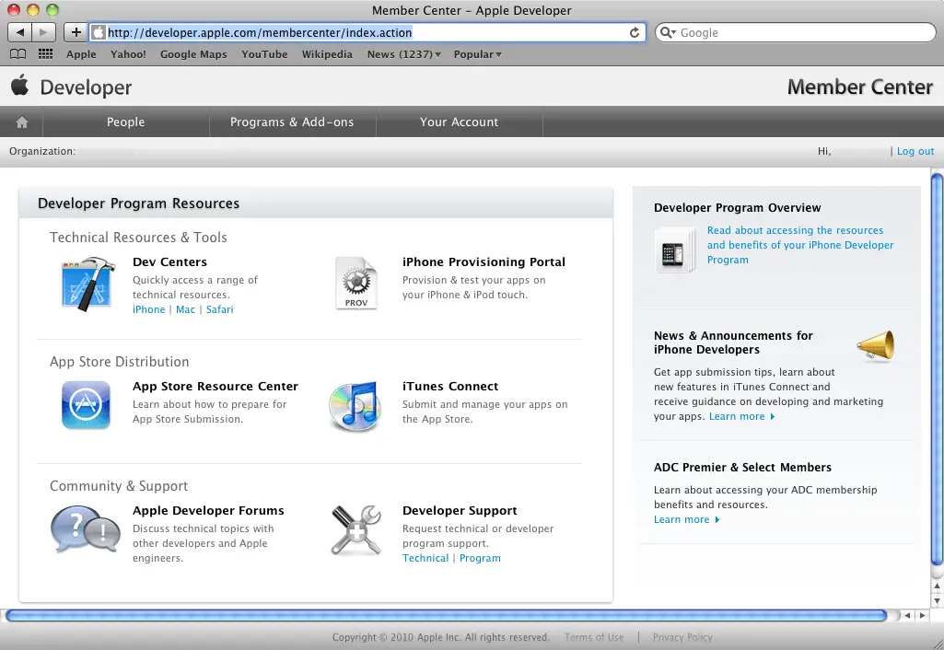Click the reload page icon in address bar
Image resolution: width=944 pixels, height=650 pixels.
coord(634,33)
